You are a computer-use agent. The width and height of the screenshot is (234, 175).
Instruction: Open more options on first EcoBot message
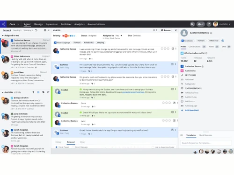point(175,89)
